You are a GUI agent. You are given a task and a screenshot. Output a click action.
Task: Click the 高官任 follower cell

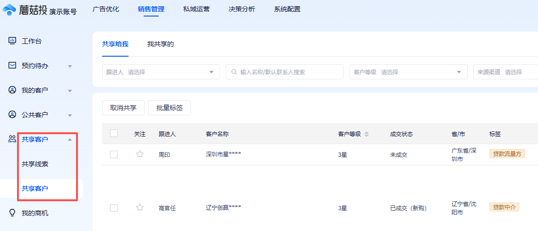tap(167, 208)
